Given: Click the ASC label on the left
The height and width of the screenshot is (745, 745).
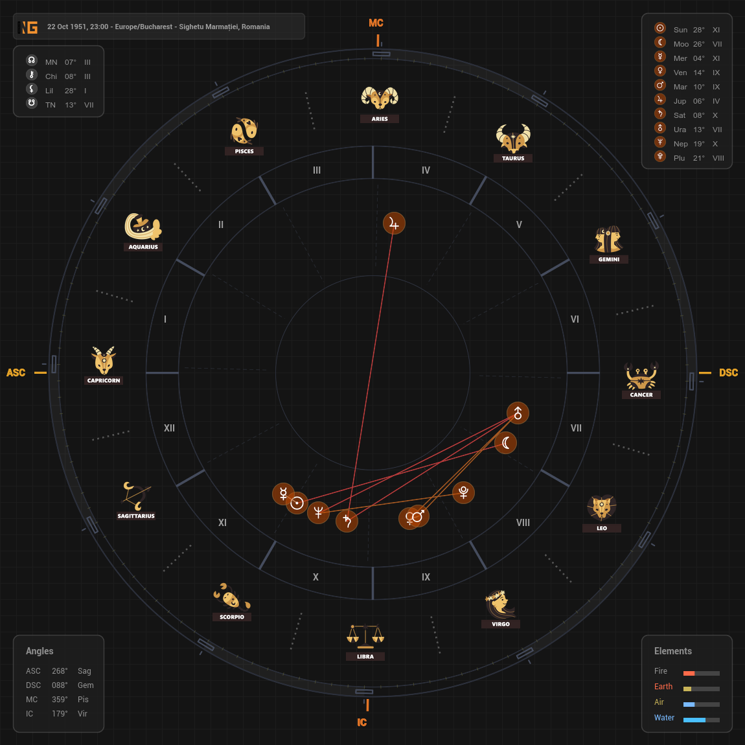Looking at the screenshot, I should point(16,372).
